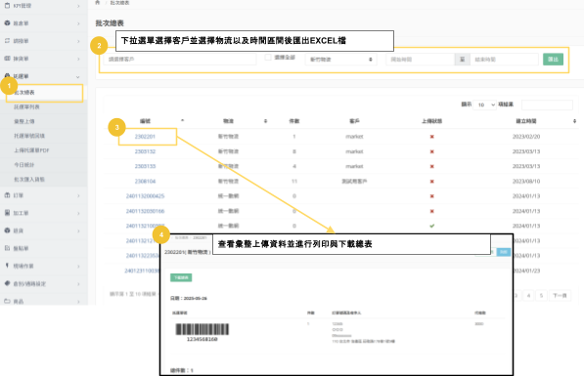
Task: Open 托運單號回填 in the sidebar
Action: 29,136
